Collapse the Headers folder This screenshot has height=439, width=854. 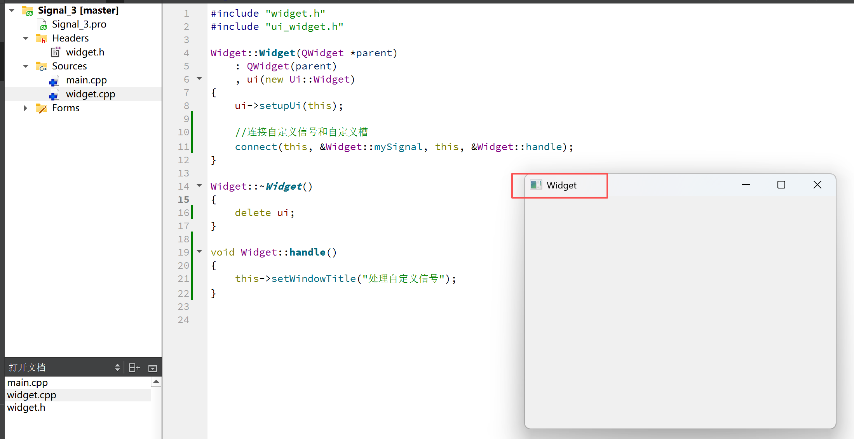(26, 38)
